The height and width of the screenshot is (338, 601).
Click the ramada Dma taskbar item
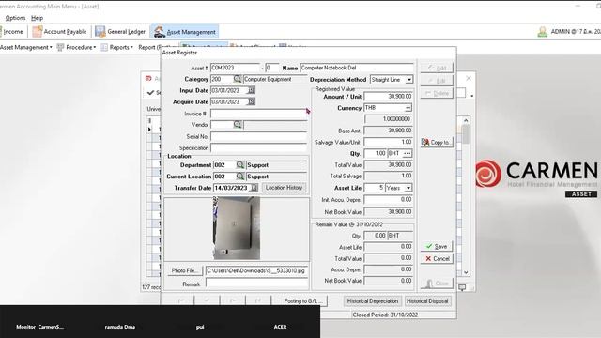[119, 327]
